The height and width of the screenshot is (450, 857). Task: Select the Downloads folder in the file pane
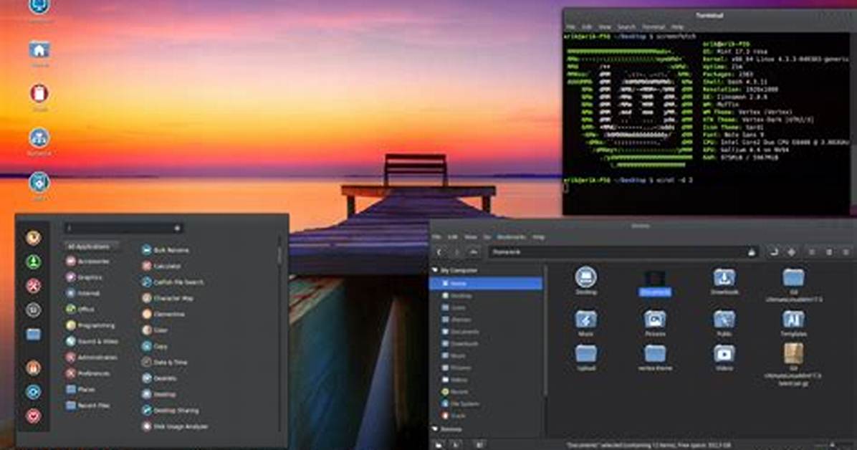pos(724,281)
